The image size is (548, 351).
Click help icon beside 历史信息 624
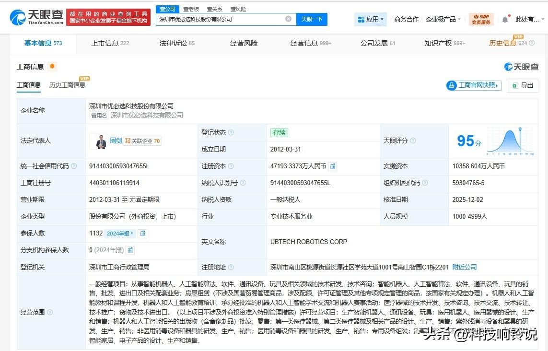[x=532, y=43]
